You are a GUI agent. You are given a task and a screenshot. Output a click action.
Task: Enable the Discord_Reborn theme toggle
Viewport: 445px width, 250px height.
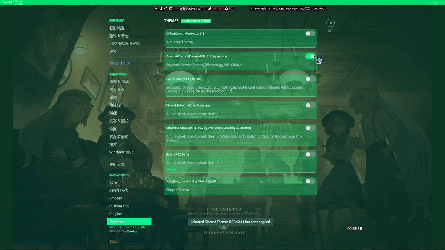pyautogui.click(x=310, y=105)
